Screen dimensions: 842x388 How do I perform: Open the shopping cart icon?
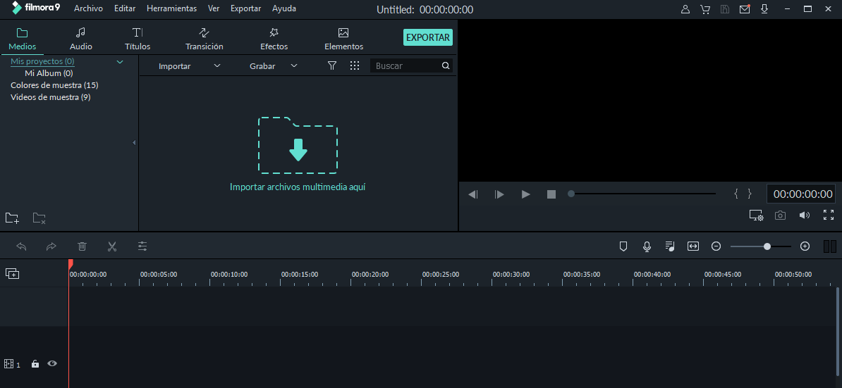705,9
